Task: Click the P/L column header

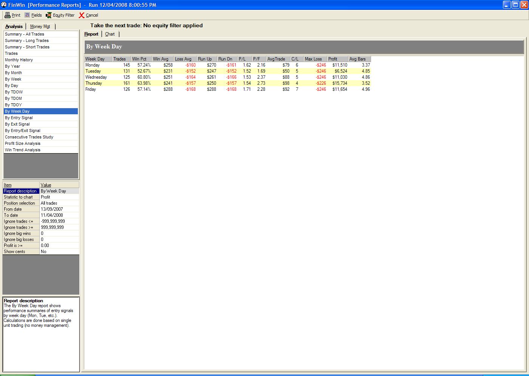Action: click(245, 59)
